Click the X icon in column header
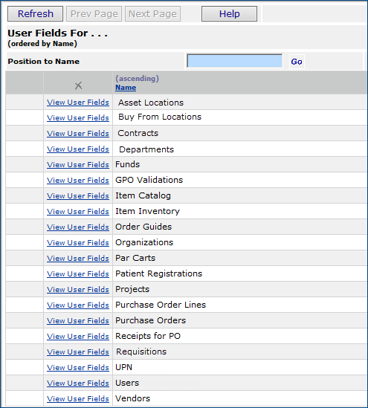Image resolution: width=368 pixels, height=408 pixels. (78, 85)
